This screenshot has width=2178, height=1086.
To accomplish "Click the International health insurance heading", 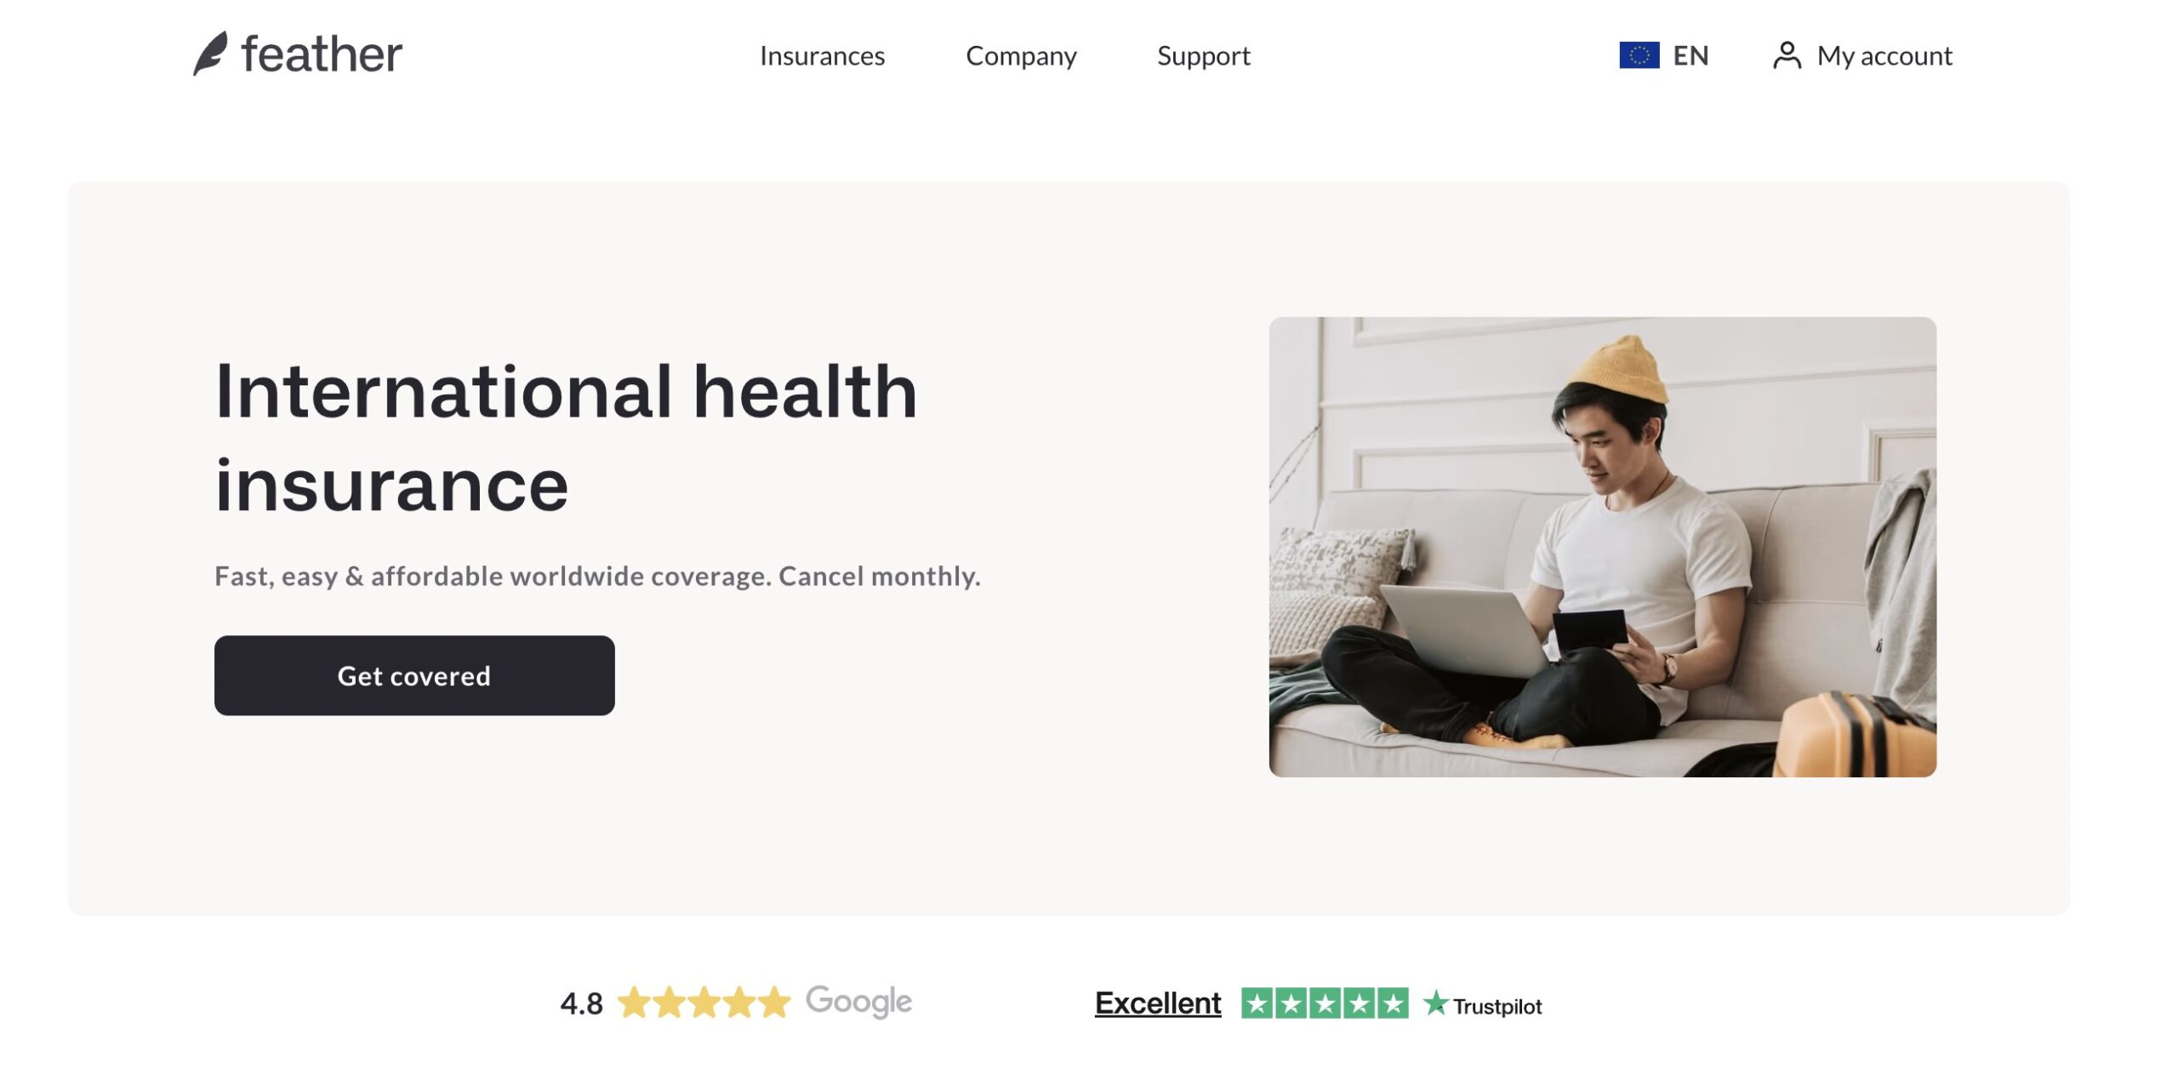I will pyautogui.click(x=567, y=440).
